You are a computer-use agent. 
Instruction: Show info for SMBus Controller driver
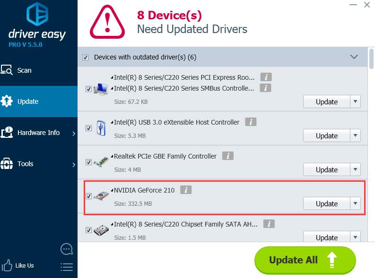click(x=265, y=88)
